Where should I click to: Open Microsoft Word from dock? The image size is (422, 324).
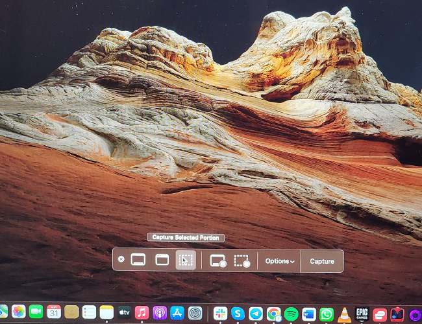point(309,314)
